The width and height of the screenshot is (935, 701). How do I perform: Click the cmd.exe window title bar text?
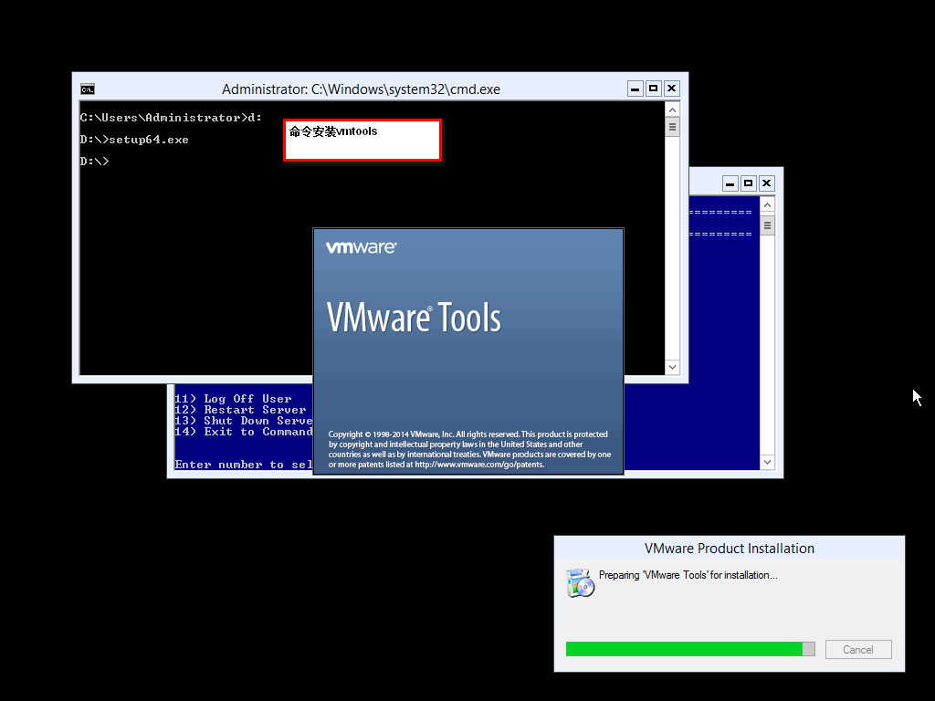(361, 89)
